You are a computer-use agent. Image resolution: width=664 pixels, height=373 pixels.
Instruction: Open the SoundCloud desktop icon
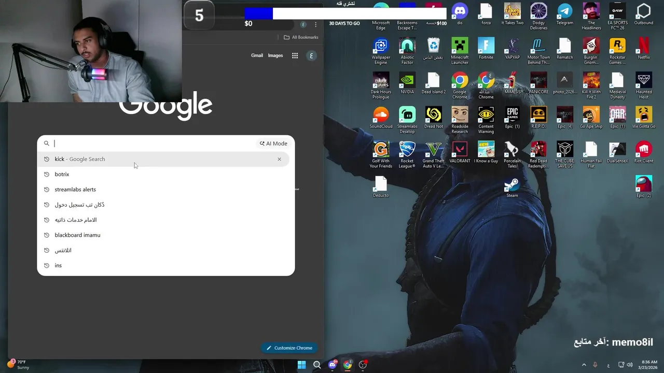coord(381,117)
